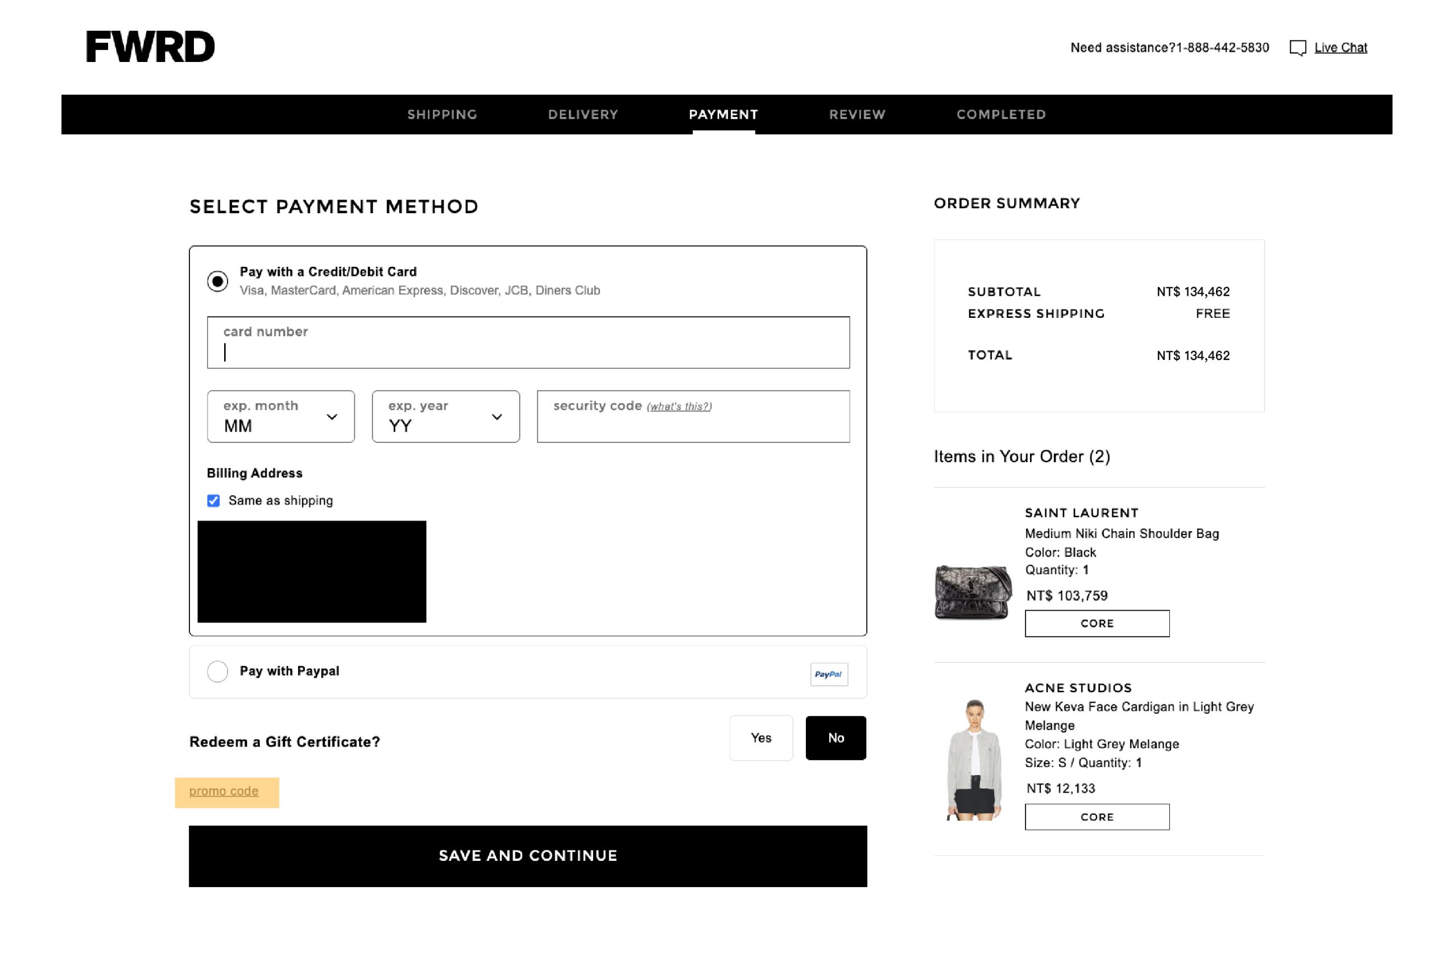1456x961 pixels.
Task: Click the Live Chat icon
Action: (x=1297, y=47)
